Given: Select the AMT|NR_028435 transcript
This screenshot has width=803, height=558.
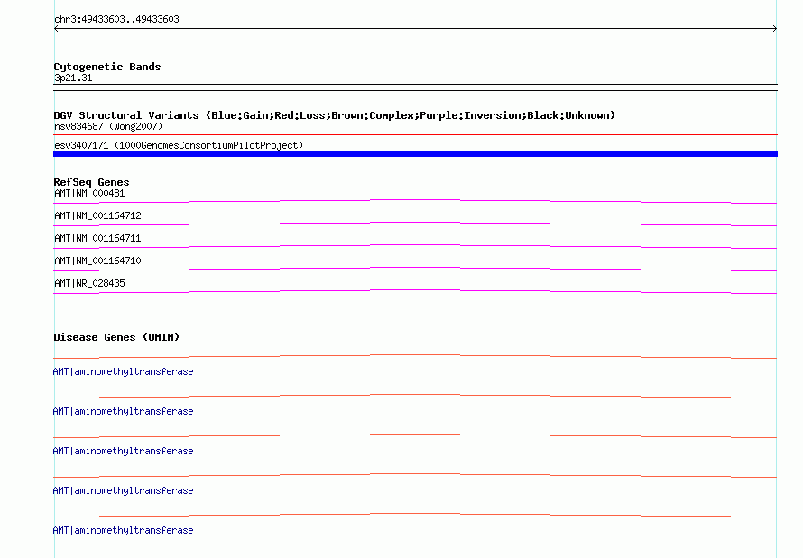Looking at the screenshot, I should click(89, 283).
